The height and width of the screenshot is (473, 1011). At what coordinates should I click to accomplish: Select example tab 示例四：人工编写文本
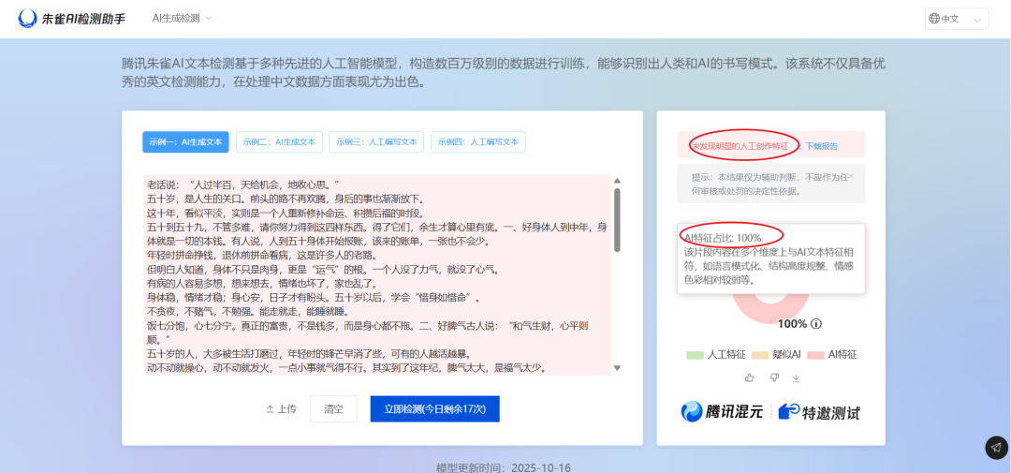point(477,142)
